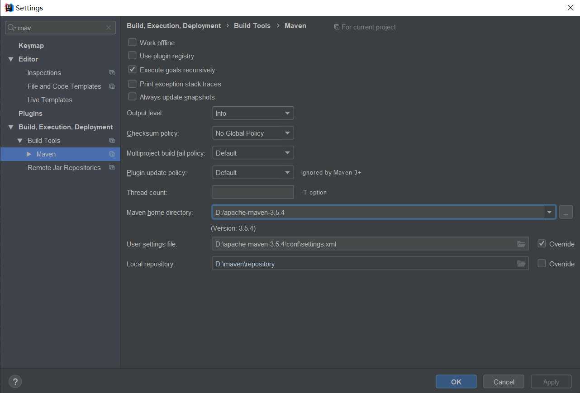Image resolution: width=580 pixels, height=393 pixels.
Task: Select Remote Jar Repositories item
Action: coord(64,168)
